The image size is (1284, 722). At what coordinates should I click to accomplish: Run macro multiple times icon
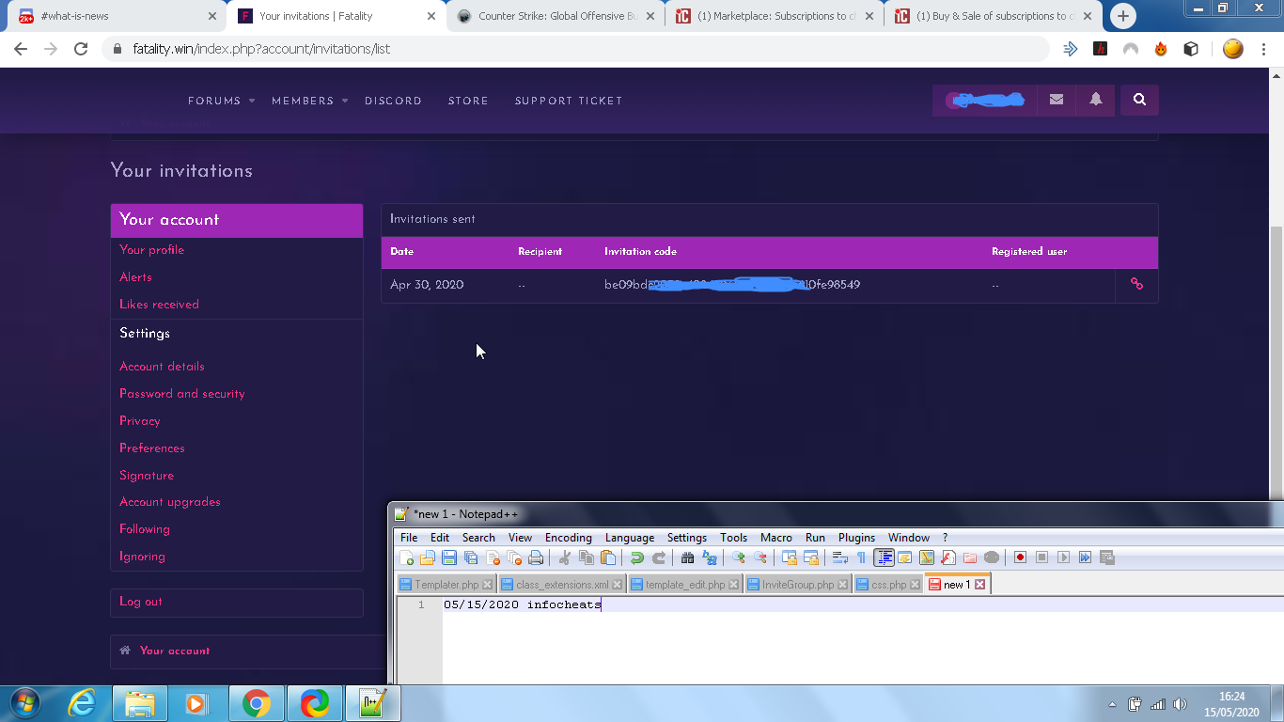click(1085, 557)
